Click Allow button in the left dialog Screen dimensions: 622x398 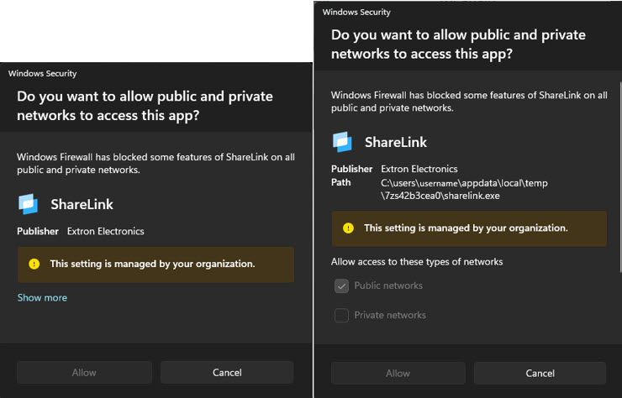[x=84, y=373]
